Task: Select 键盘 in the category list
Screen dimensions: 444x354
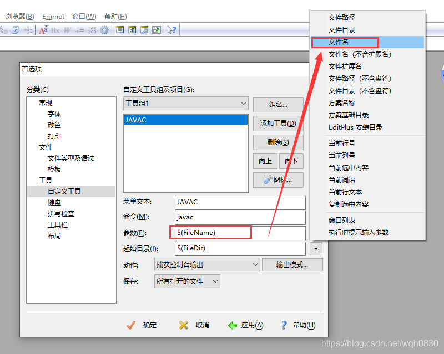Action: pos(54,202)
